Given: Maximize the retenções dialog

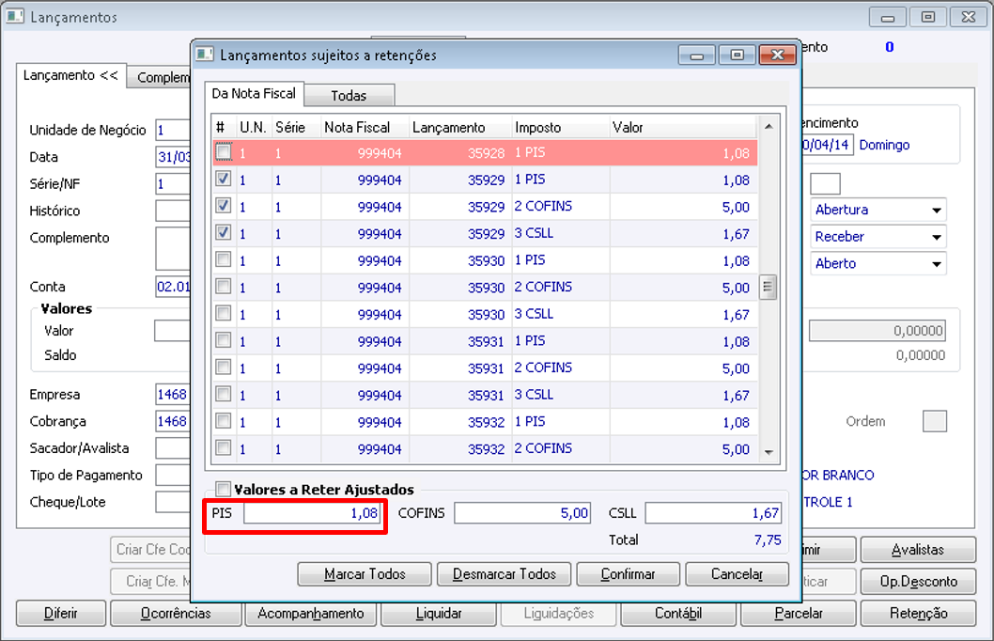Looking at the screenshot, I should 737,55.
